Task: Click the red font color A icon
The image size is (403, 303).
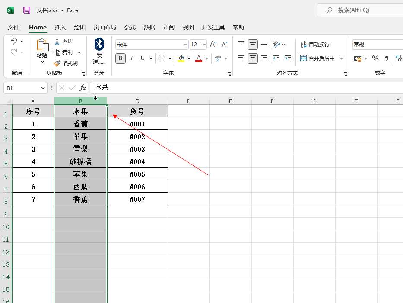Action: click(199, 58)
